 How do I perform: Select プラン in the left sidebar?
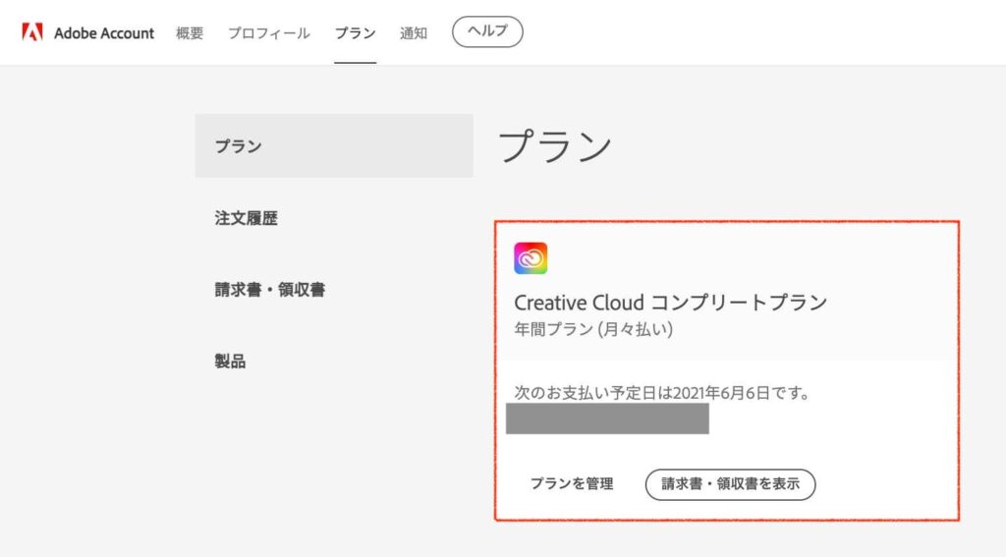(x=334, y=145)
